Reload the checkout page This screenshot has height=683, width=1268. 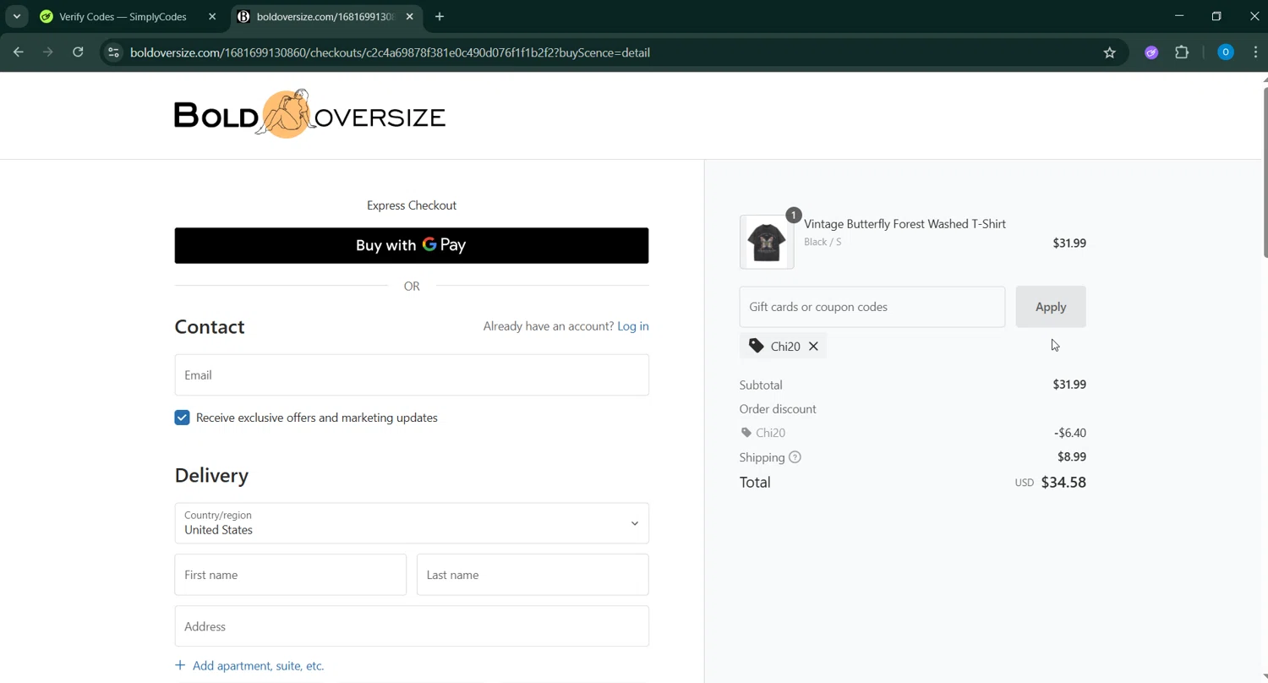[x=78, y=52]
